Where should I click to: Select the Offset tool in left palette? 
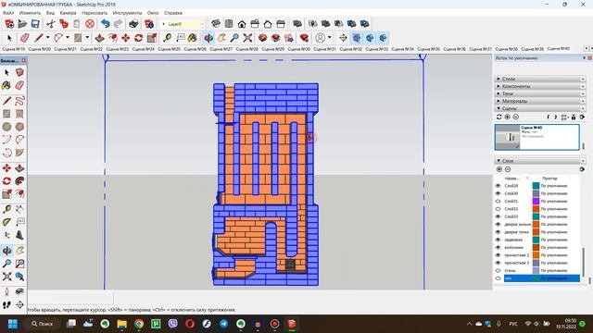19,194
